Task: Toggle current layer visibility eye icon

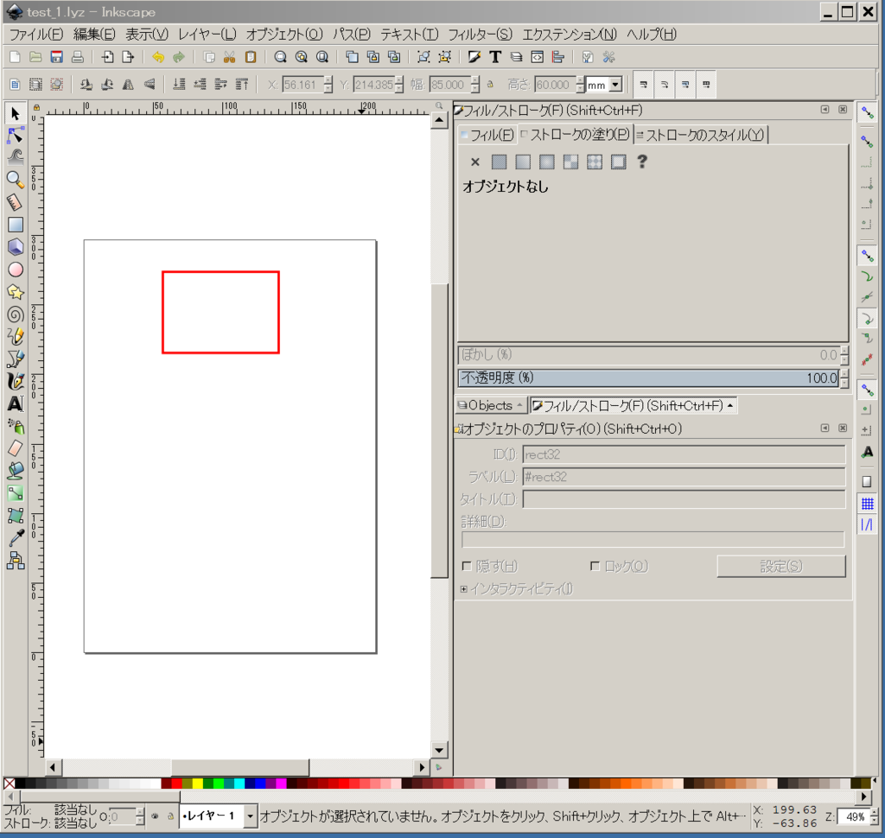Action: (x=155, y=816)
